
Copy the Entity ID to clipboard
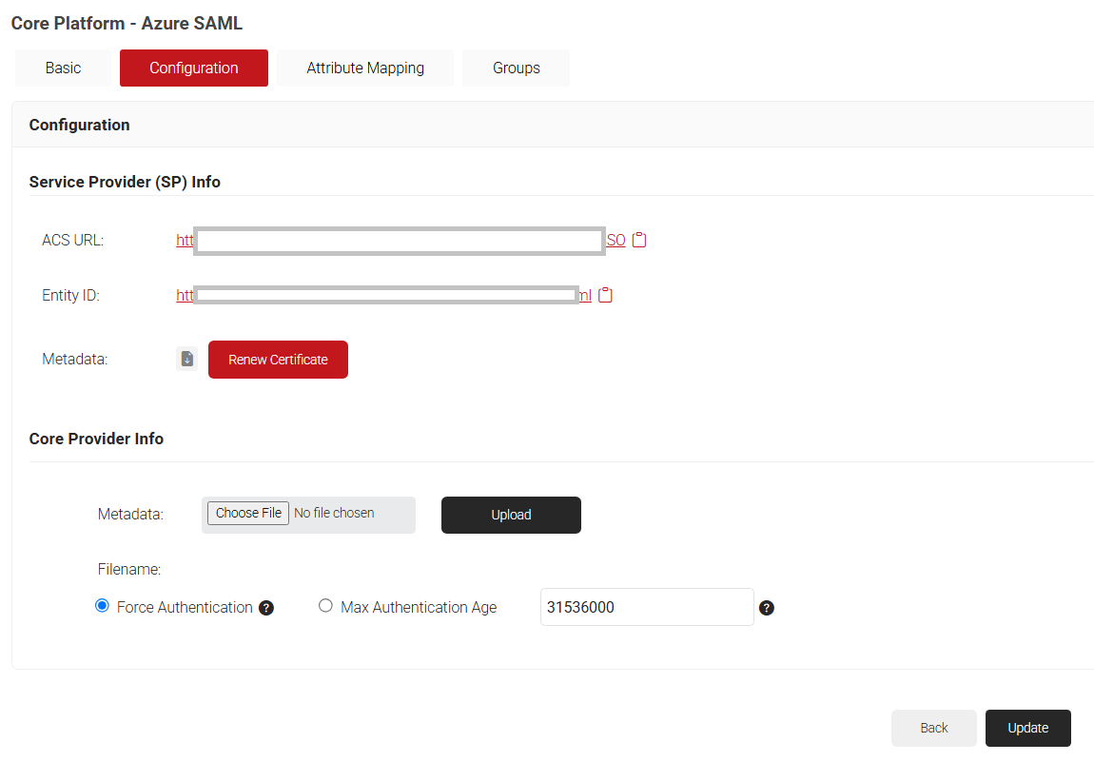pyautogui.click(x=605, y=295)
